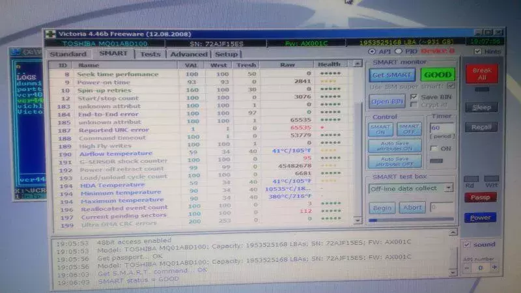Click the red Break All button
The height and width of the screenshot is (293, 521).
(x=482, y=74)
